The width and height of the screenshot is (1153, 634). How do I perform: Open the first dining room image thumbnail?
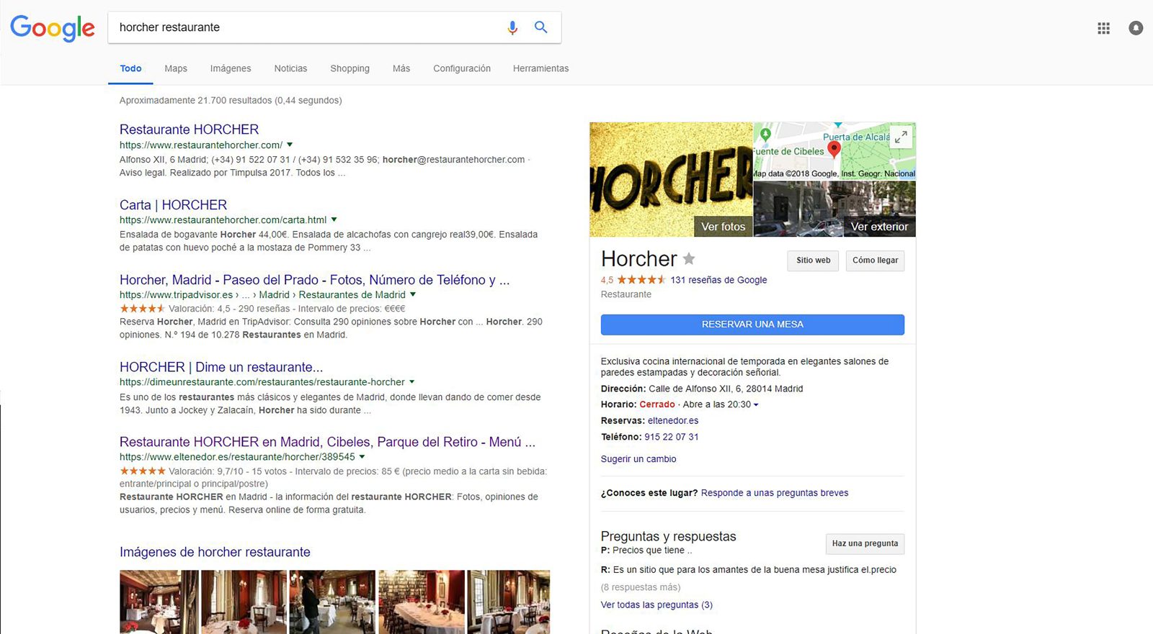point(159,602)
